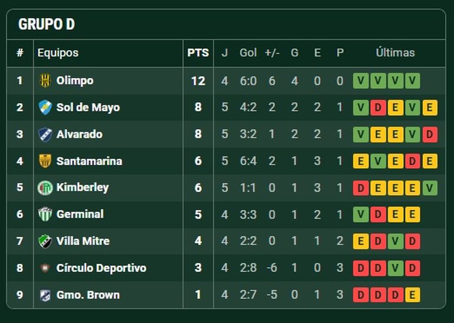
Task: Click the Gmo. Brown crest icon
Action: 45,295
